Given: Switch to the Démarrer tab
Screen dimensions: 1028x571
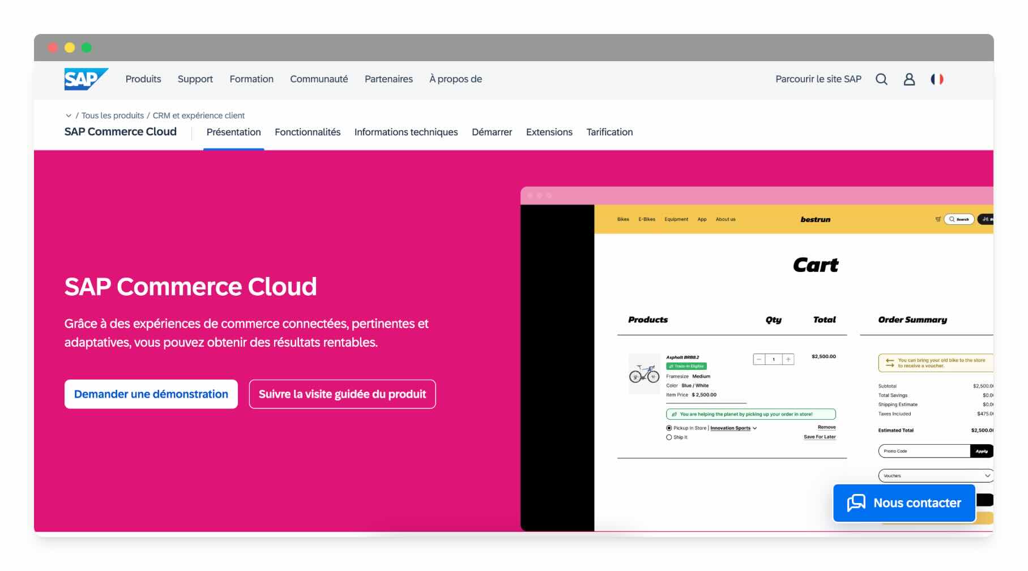Looking at the screenshot, I should [492, 132].
